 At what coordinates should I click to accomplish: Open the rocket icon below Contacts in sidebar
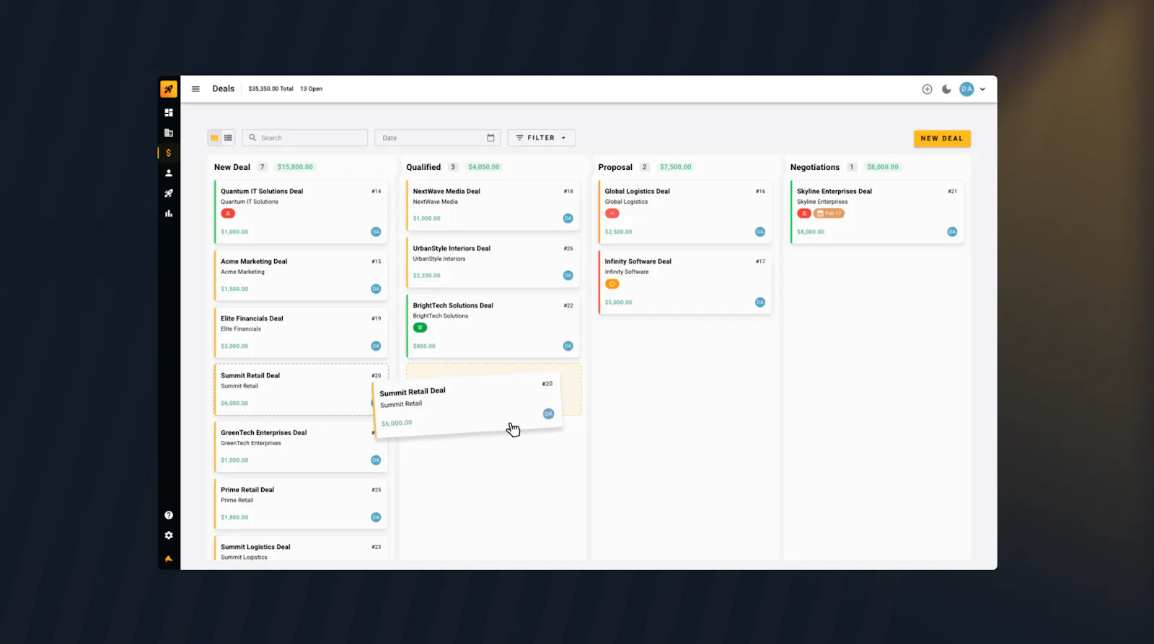(169, 193)
